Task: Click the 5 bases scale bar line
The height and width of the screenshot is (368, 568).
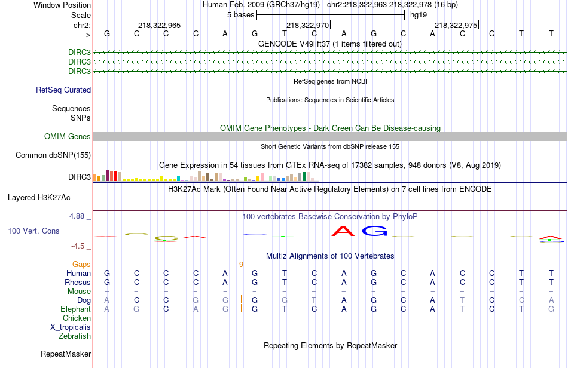Action: coord(331,15)
